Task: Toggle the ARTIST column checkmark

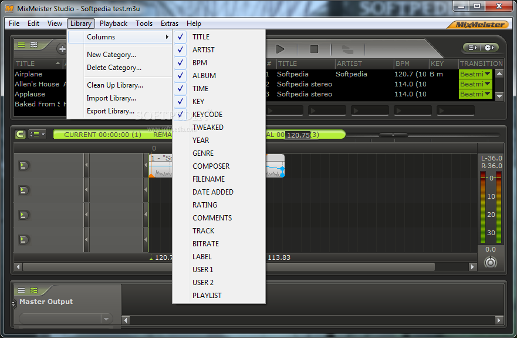Action: (x=180, y=49)
